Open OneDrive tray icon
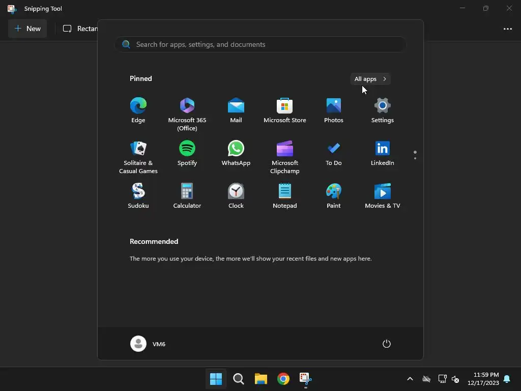Viewport: 521px width, 391px height. 426,379
